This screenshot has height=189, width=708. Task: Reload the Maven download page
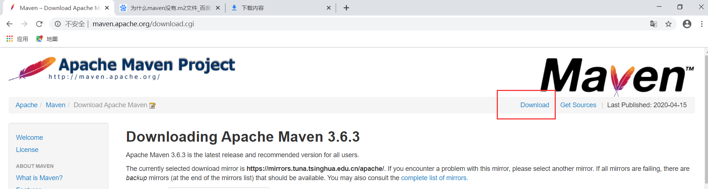click(39, 24)
